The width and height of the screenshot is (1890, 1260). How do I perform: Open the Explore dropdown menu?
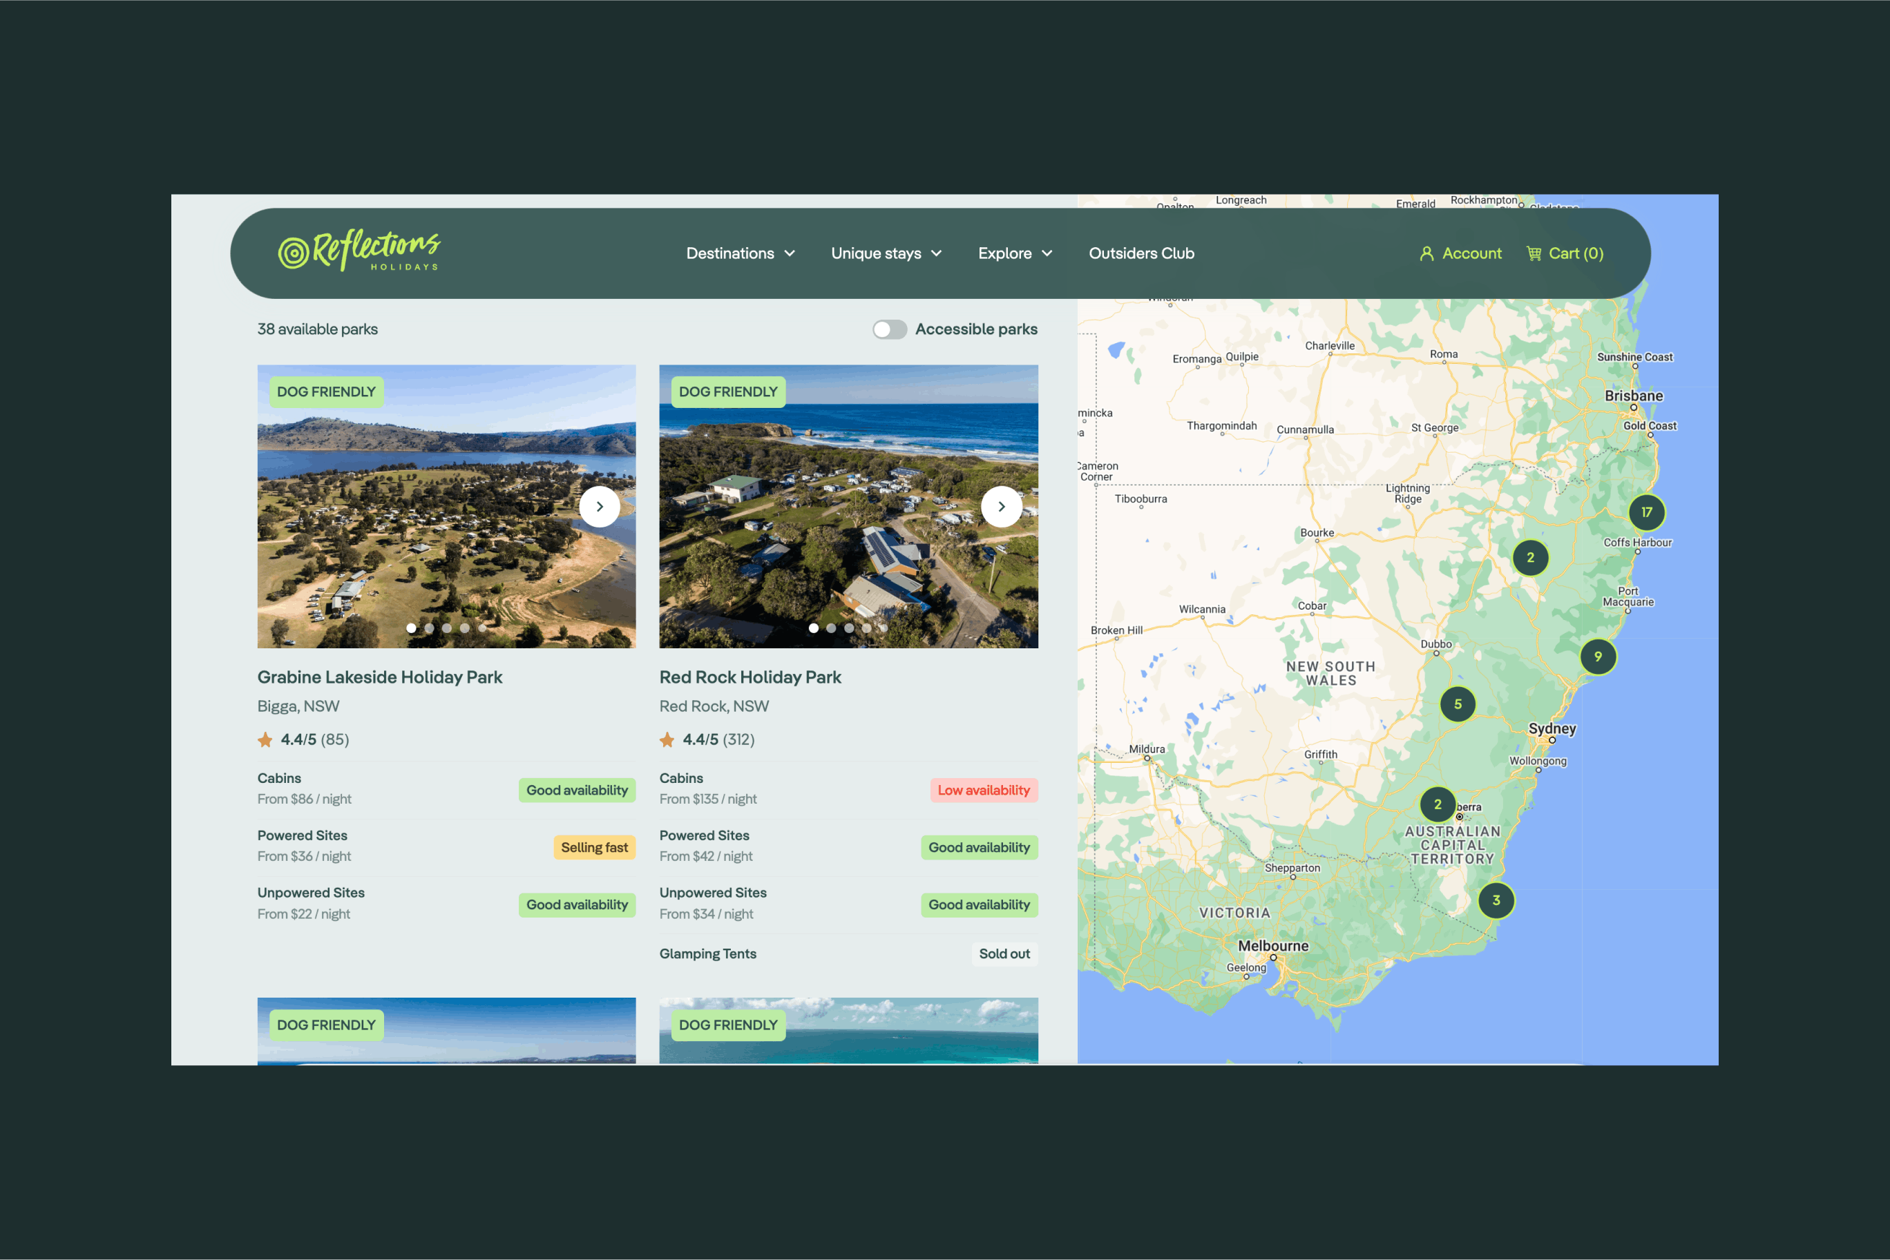tap(1015, 254)
